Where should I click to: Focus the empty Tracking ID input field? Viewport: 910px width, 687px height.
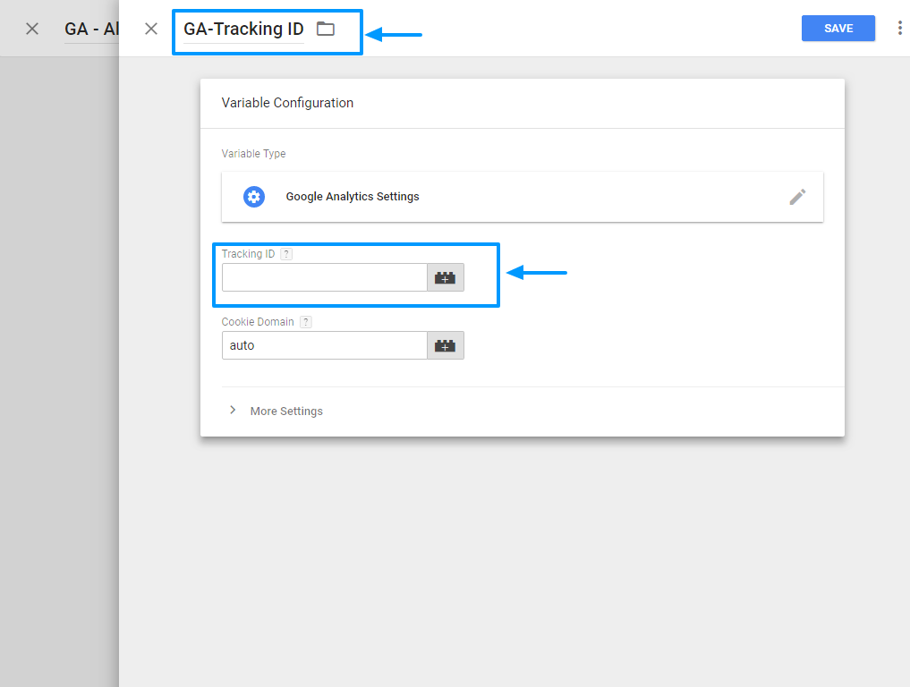point(324,277)
